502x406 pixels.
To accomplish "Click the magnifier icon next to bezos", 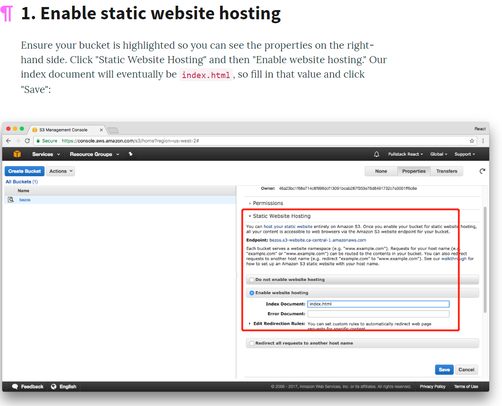I will [x=11, y=200].
